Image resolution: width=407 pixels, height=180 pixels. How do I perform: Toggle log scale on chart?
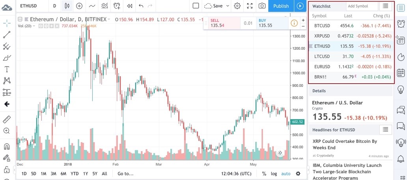tap(274, 174)
